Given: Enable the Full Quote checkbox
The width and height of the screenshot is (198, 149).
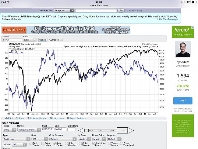Looking at the screenshot, I should point(31,144).
